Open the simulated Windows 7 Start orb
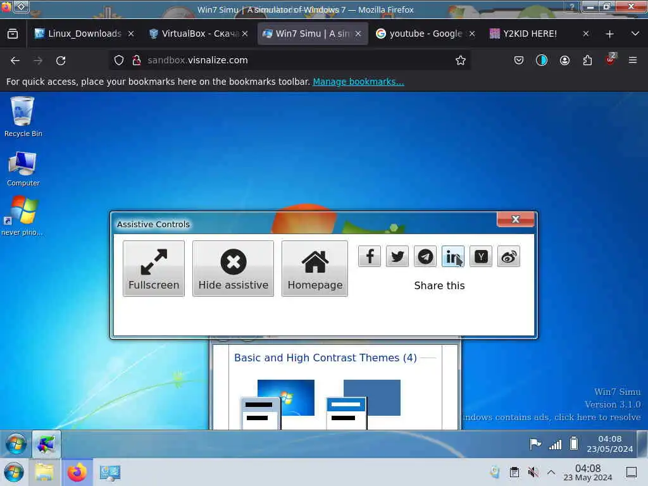The height and width of the screenshot is (486, 648). coord(16,444)
